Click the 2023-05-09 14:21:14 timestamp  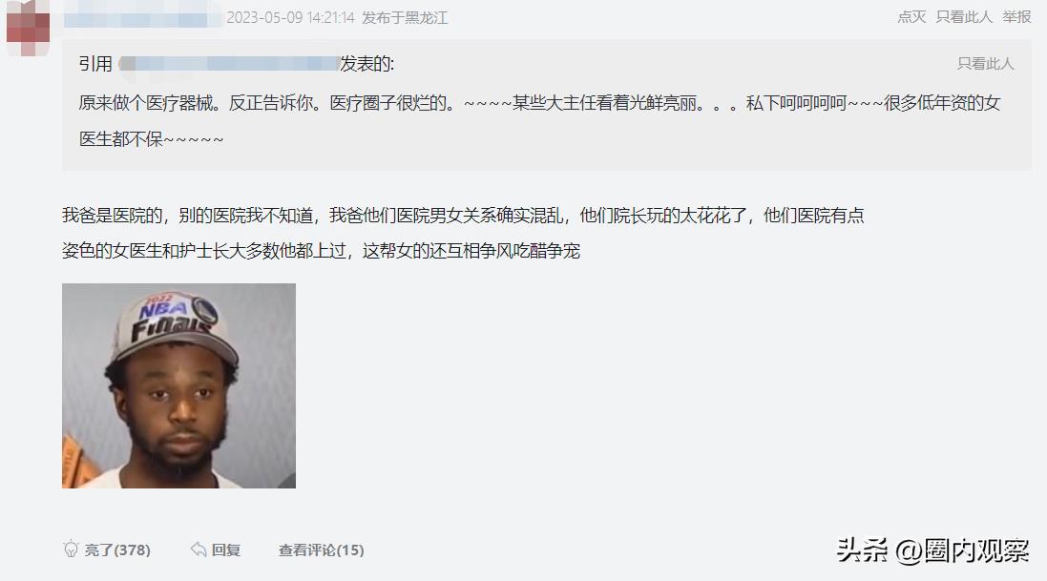pos(290,17)
